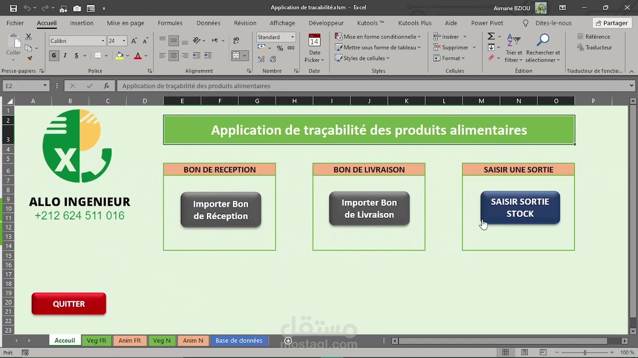Click the Partager button
The width and height of the screenshot is (638, 358).
coord(612,23)
